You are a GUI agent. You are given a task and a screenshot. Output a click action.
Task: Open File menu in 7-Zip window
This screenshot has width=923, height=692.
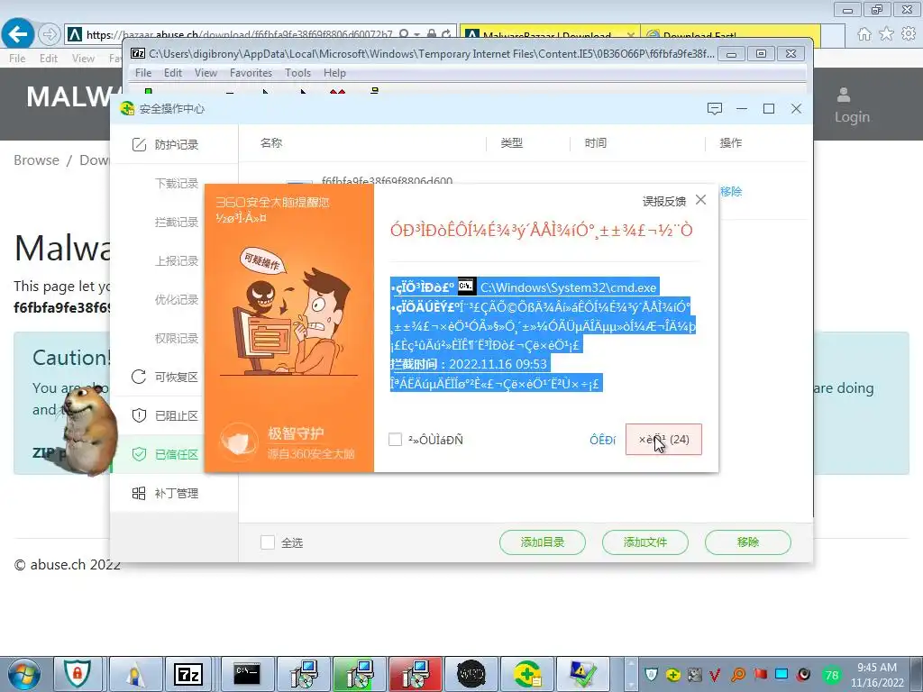[143, 73]
